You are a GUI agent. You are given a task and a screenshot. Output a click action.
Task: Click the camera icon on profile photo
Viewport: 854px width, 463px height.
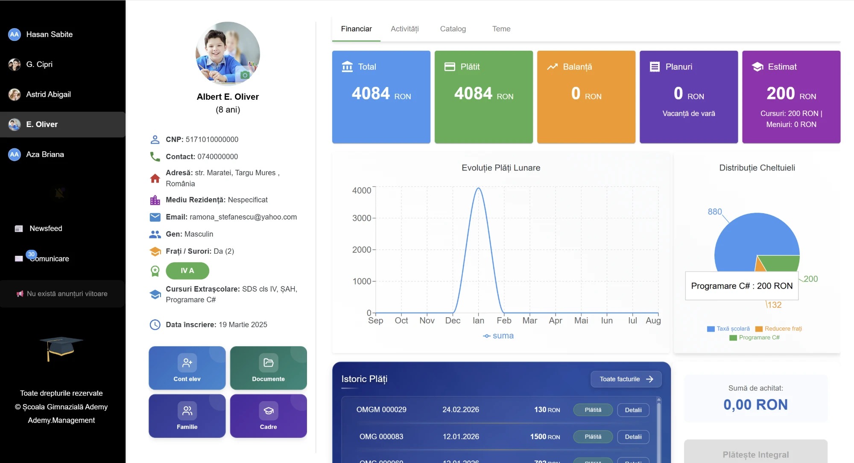(245, 75)
